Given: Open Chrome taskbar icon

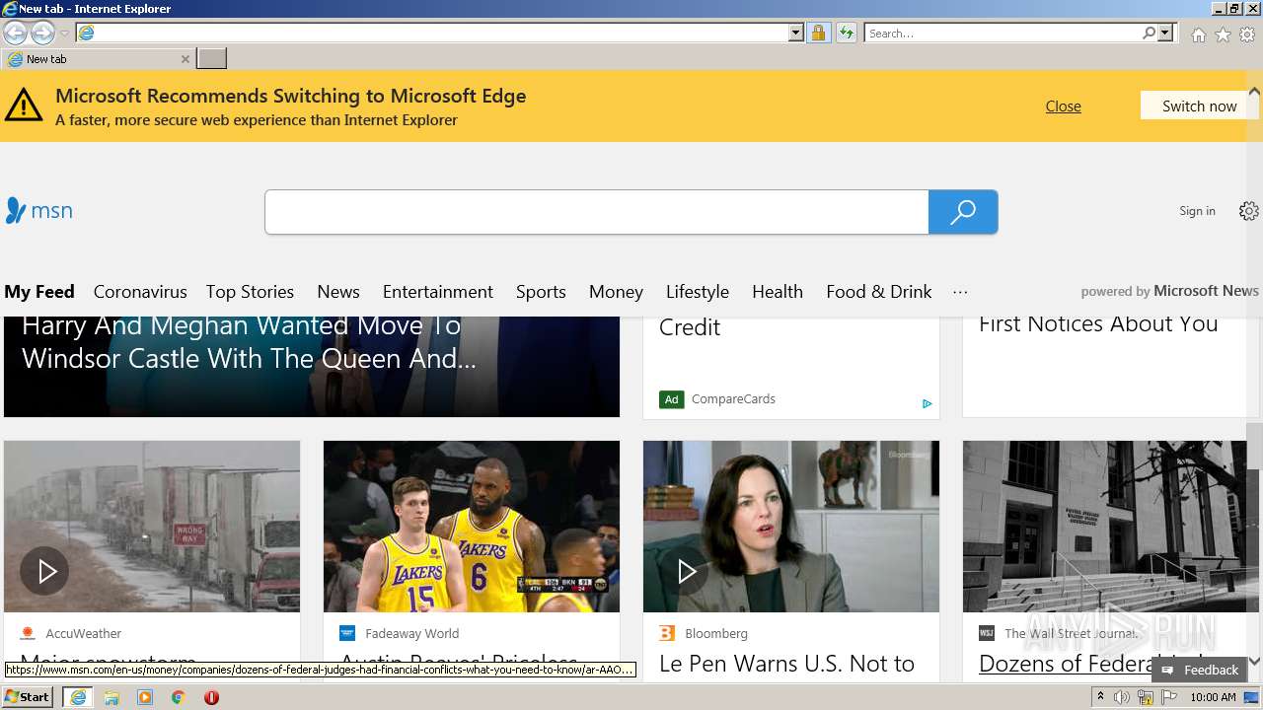Looking at the screenshot, I should click(179, 697).
